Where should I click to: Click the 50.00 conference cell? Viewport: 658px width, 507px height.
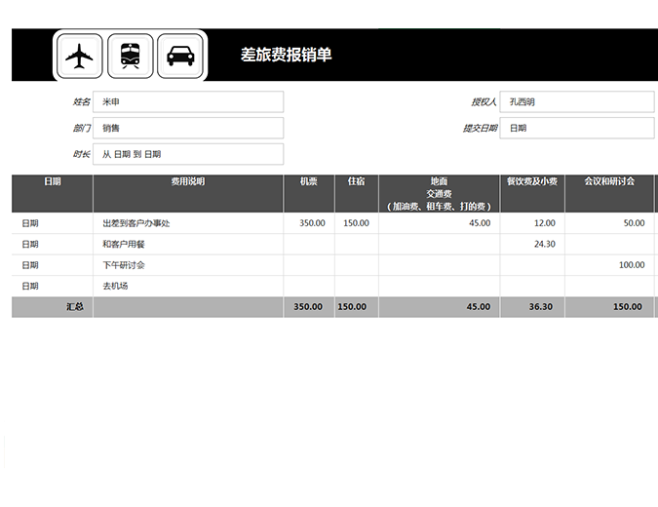coord(609,223)
